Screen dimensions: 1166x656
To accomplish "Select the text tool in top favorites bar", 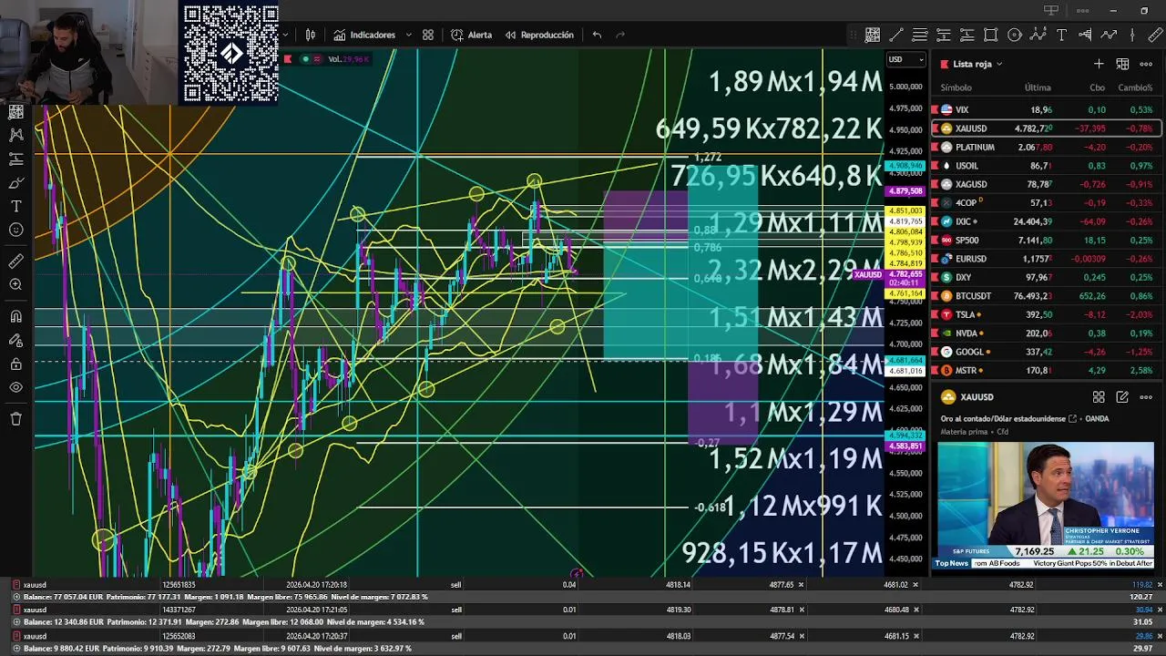I will 1061,35.
